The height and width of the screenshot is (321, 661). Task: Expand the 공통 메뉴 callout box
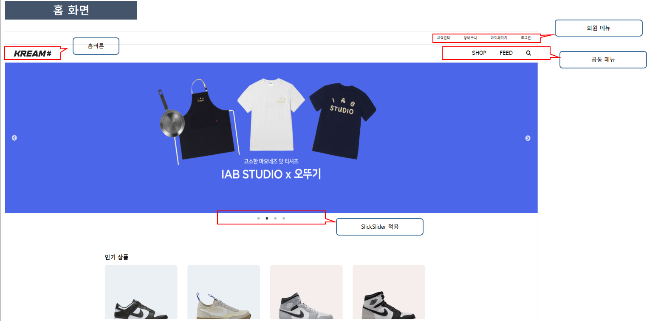pyautogui.click(x=603, y=60)
